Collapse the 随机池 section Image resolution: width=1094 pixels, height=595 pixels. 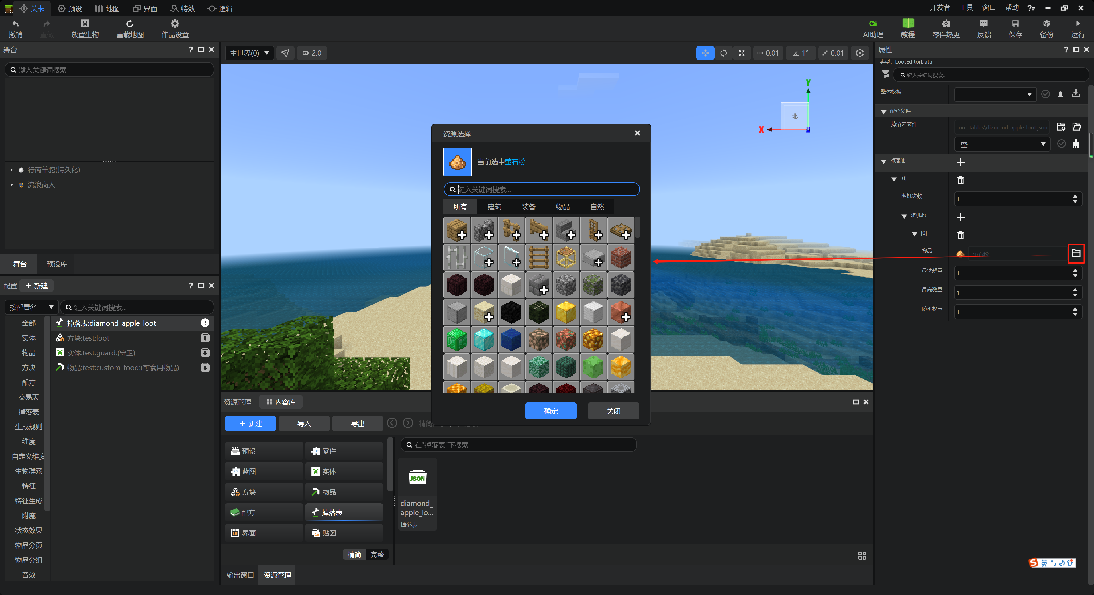[904, 216]
